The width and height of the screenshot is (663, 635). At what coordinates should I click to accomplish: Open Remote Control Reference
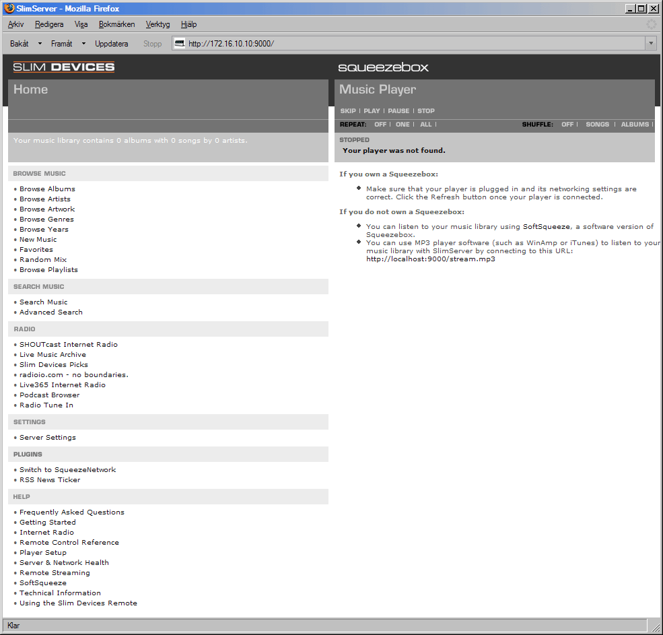[x=69, y=542]
